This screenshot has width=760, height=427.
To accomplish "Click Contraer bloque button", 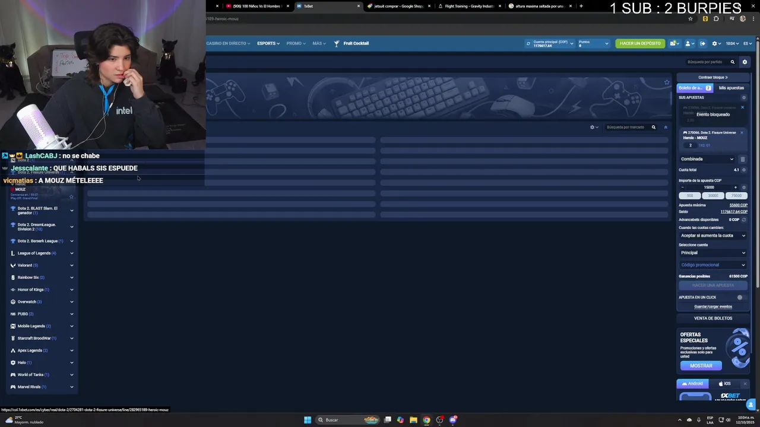I will pyautogui.click(x=713, y=77).
